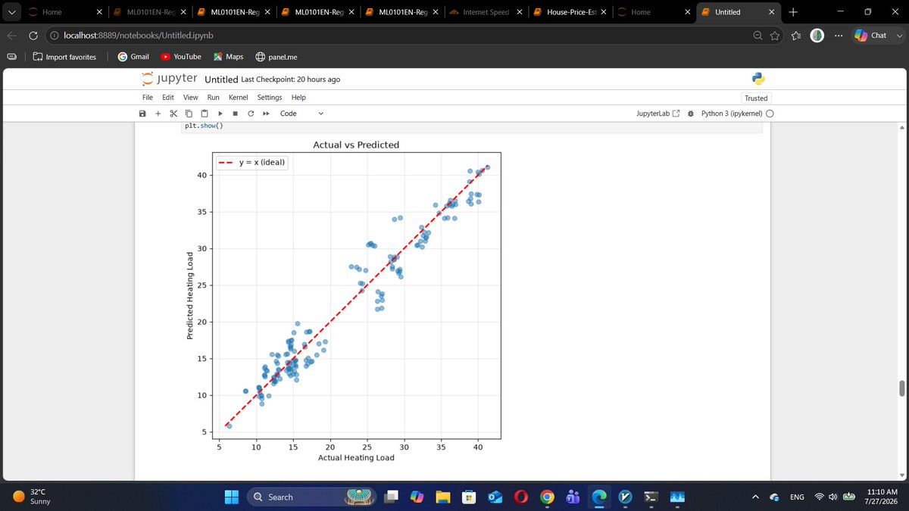Open the 32°C Sunny weather widget
This screenshot has width=909, height=511.
pos(30,497)
